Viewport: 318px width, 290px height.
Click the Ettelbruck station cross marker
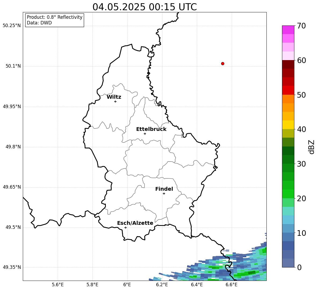tap(145, 134)
